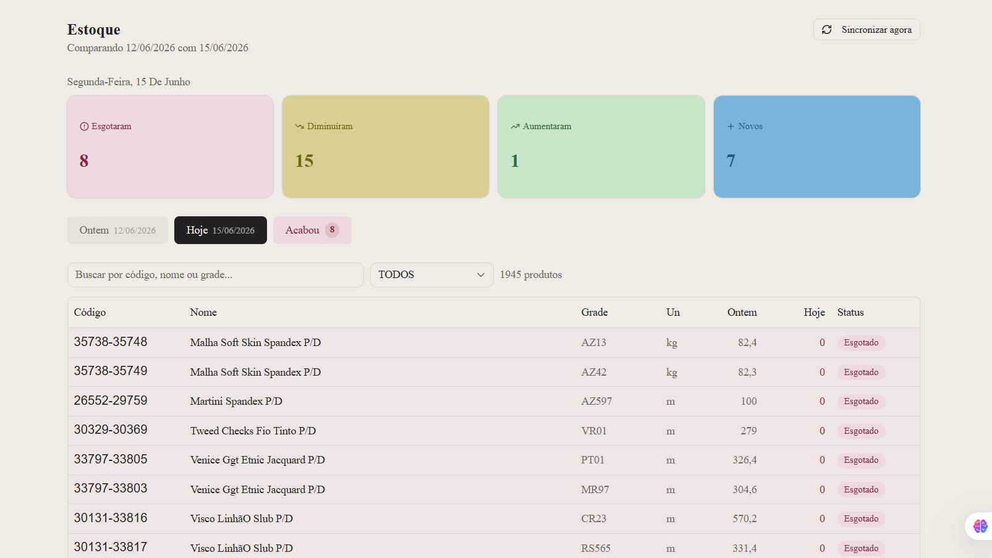This screenshot has height=558, width=992.
Task: Click the brain assistant icon at right edge
Action: click(980, 526)
